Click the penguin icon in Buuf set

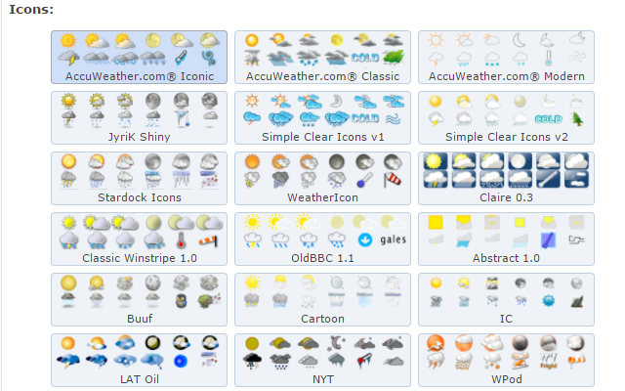182,301
